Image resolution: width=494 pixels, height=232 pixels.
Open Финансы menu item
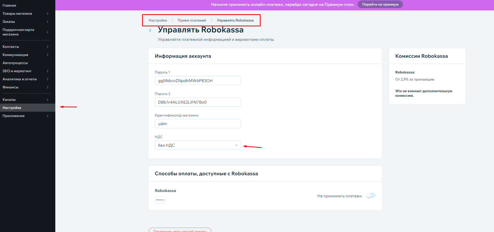[x=10, y=87]
